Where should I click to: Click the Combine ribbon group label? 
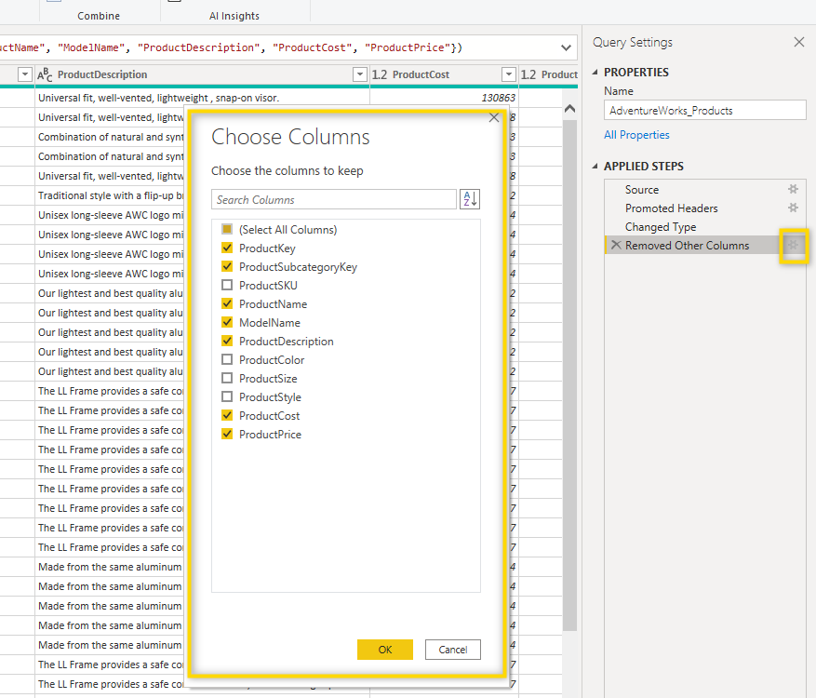coord(99,16)
